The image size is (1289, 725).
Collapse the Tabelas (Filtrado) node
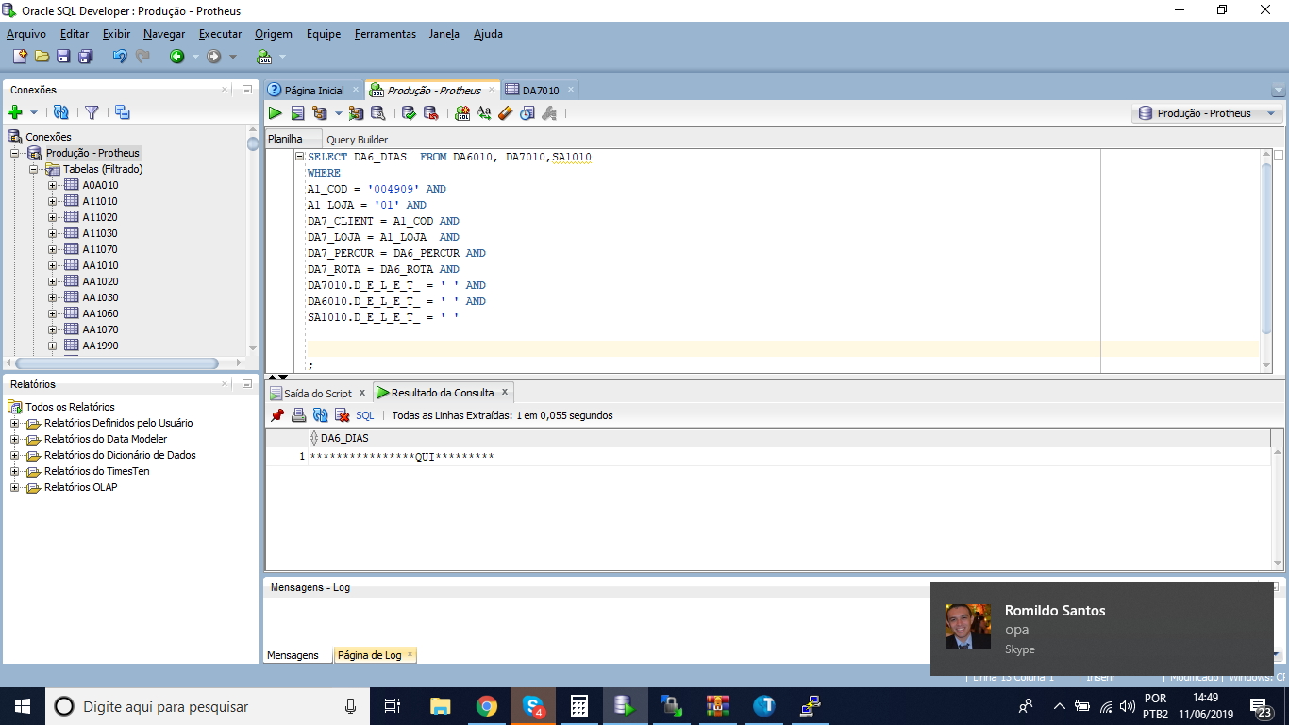(x=34, y=169)
